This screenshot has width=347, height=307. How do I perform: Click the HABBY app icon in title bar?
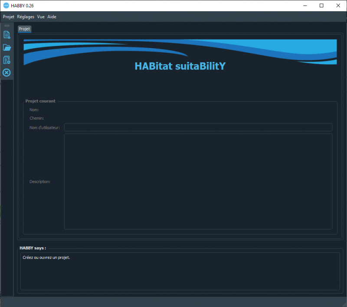pos(6,6)
